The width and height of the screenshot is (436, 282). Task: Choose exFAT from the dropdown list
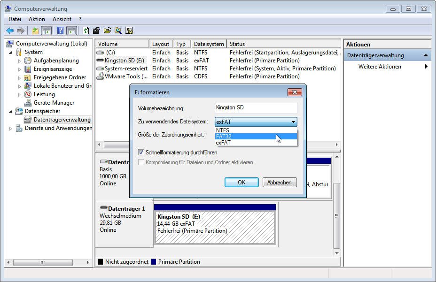(x=256, y=143)
